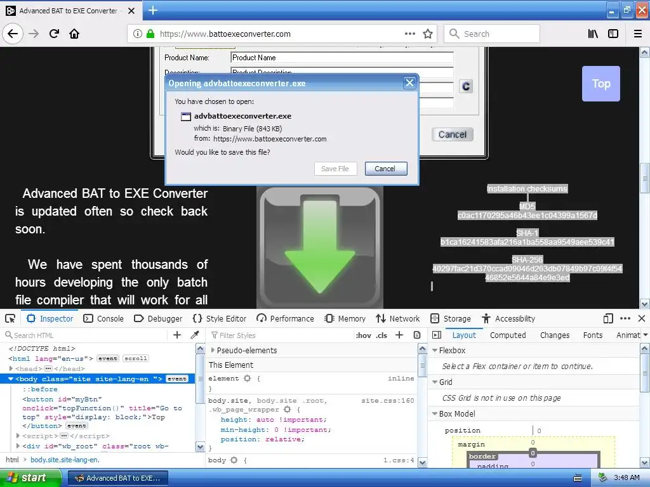Add new style rule plus icon
The image size is (650, 487).
coord(399,335)
